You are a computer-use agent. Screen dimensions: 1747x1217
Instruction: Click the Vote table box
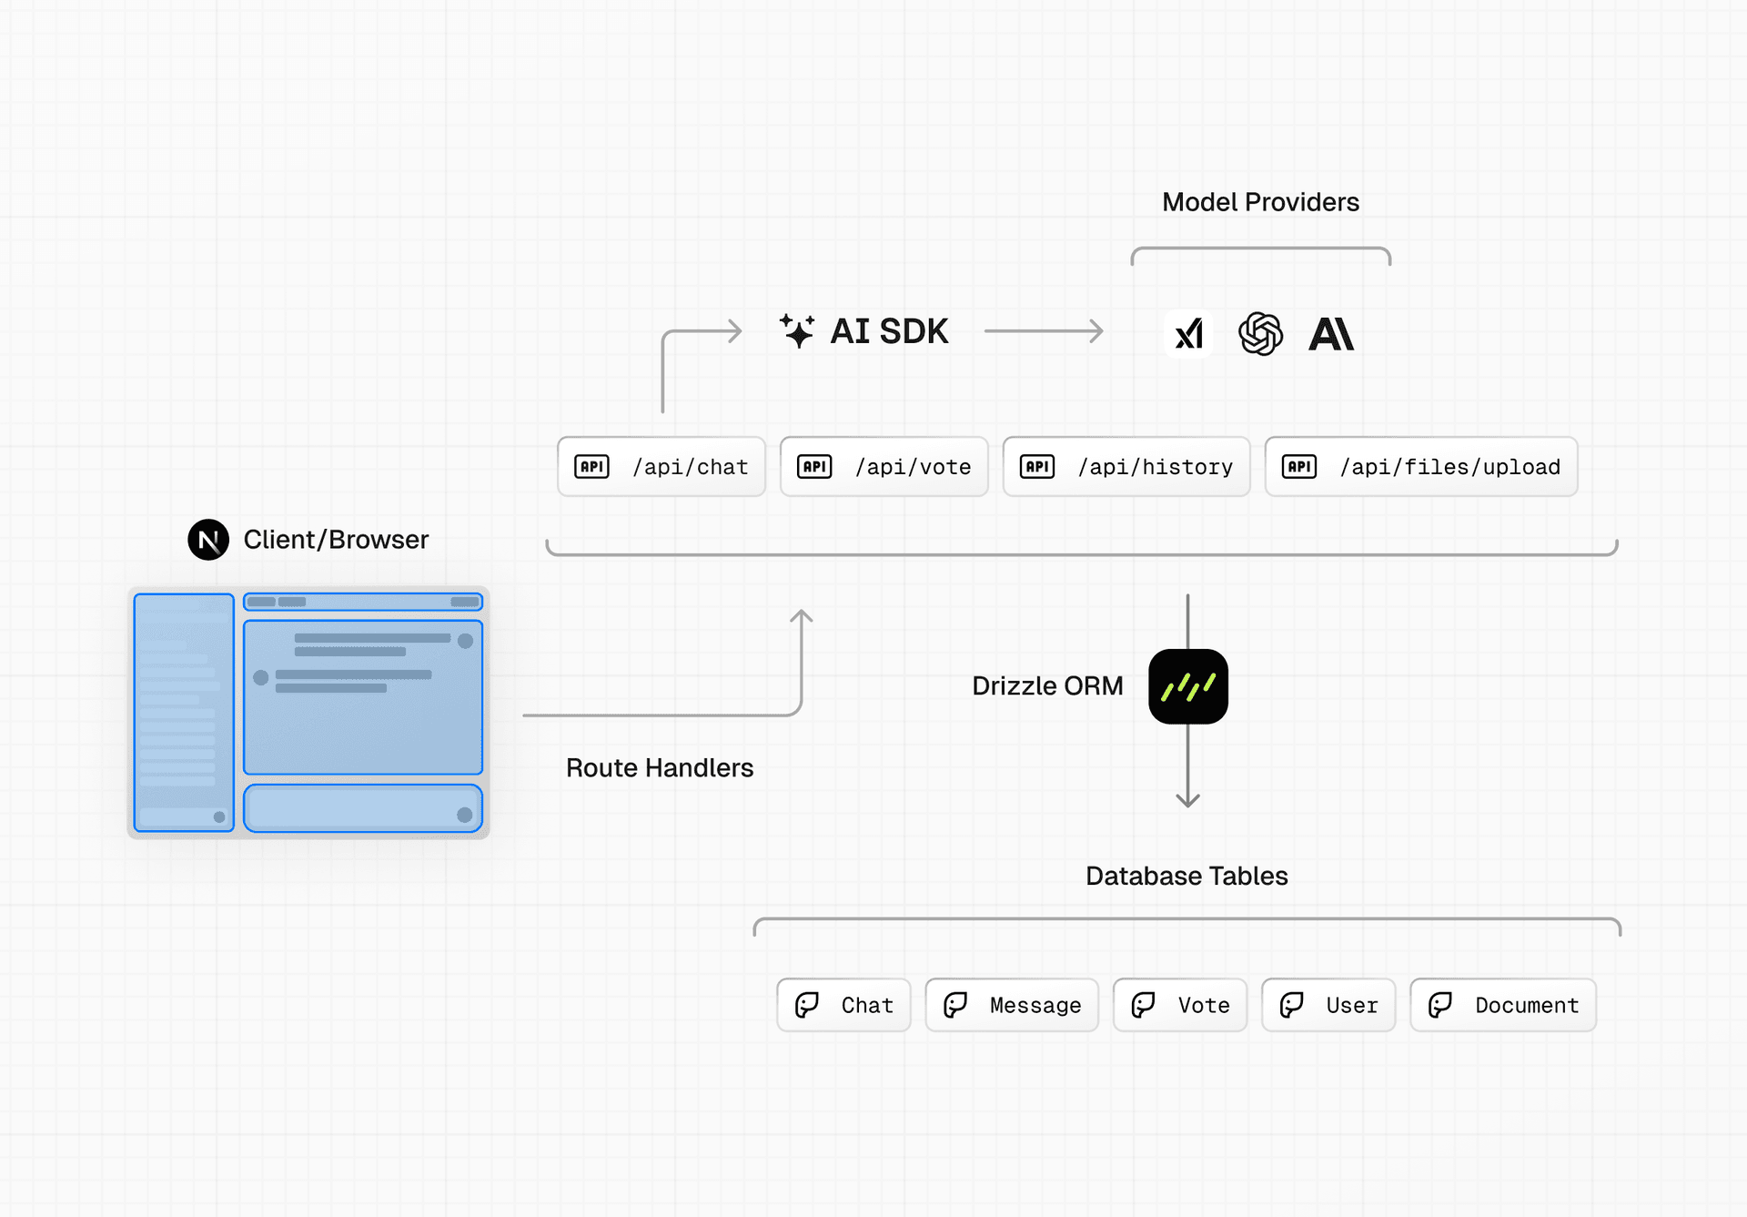[1180, 1005]
